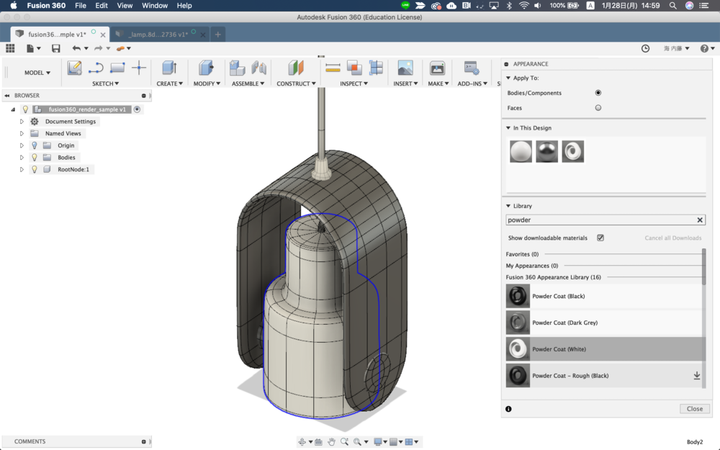Select the Powder Coat (Black) swatch
Screen dimensions: 720x450
pos(518,296)
